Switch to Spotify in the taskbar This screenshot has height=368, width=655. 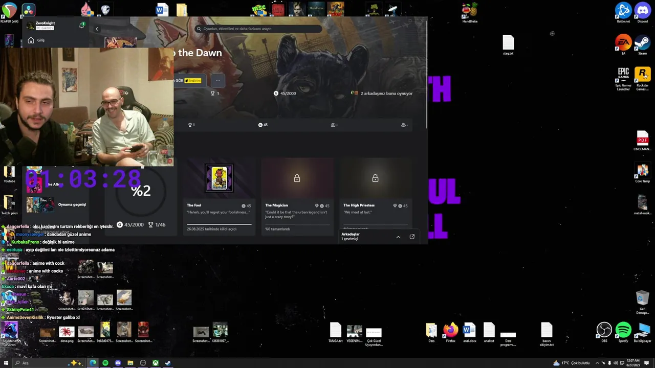105,363
